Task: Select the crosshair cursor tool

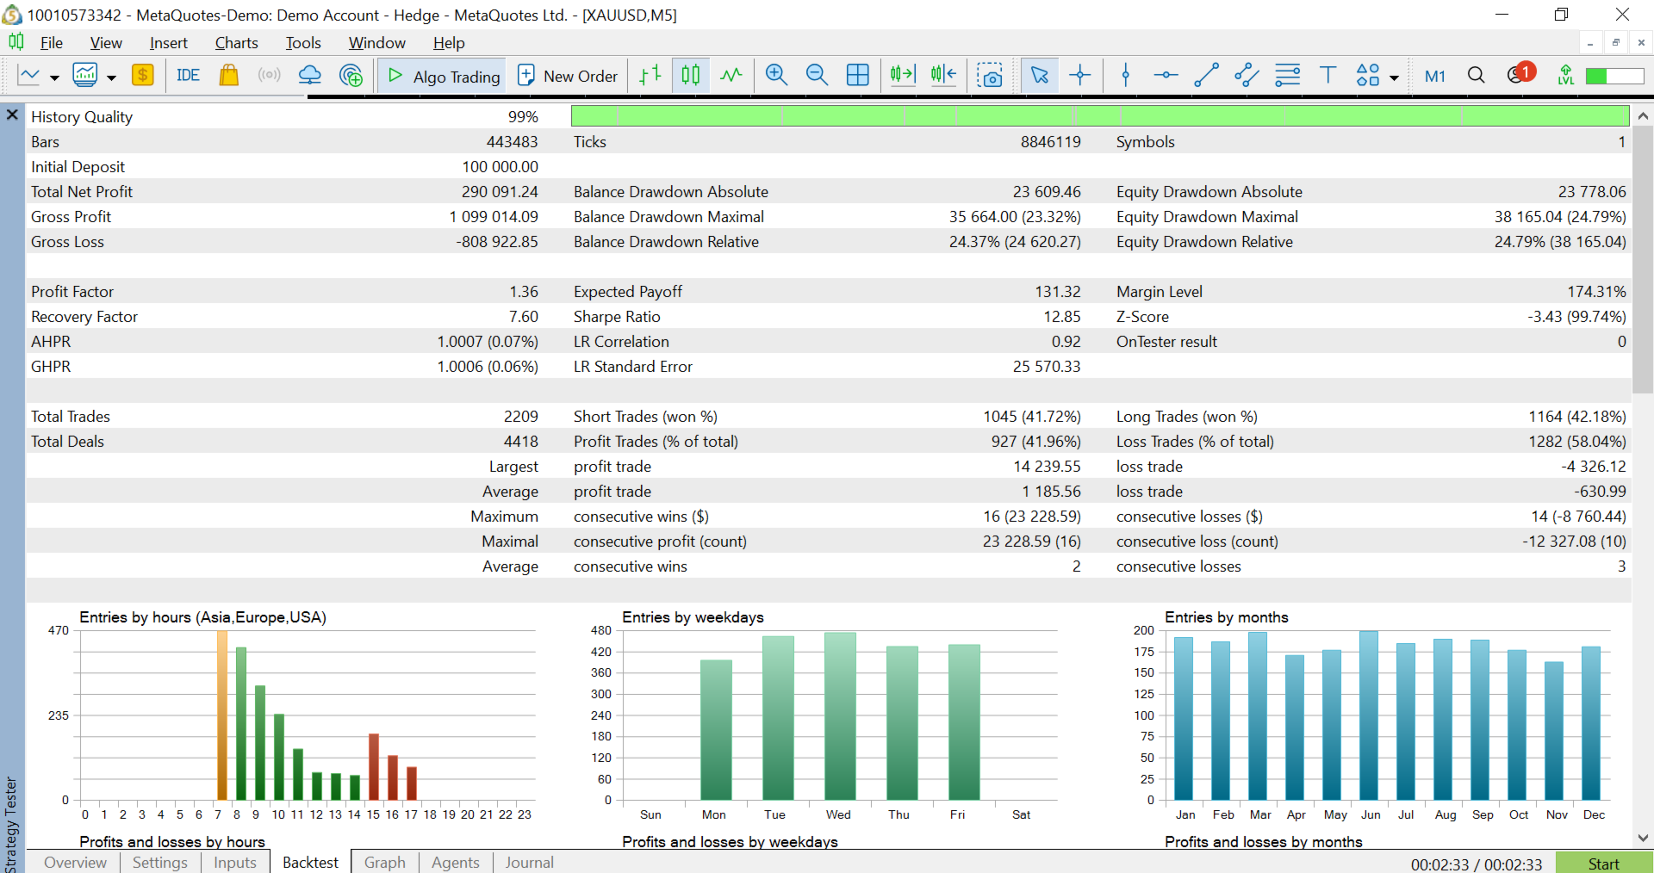Action: (x=1079, y=76)
